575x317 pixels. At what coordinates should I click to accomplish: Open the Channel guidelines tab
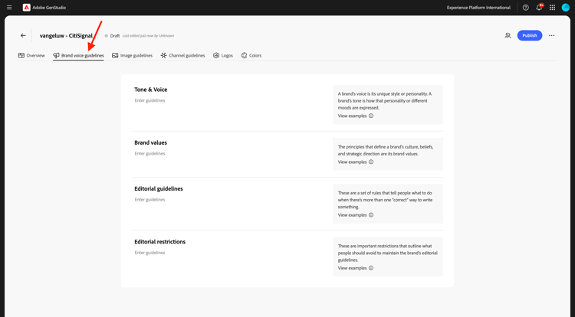point(182,55)
